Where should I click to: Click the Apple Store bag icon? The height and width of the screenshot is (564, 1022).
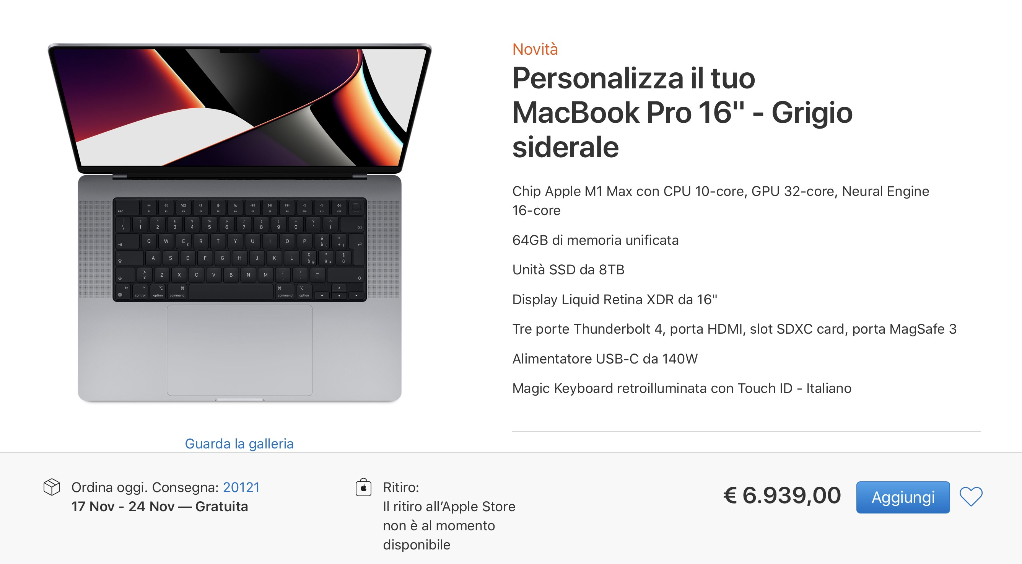pos(363,488)
